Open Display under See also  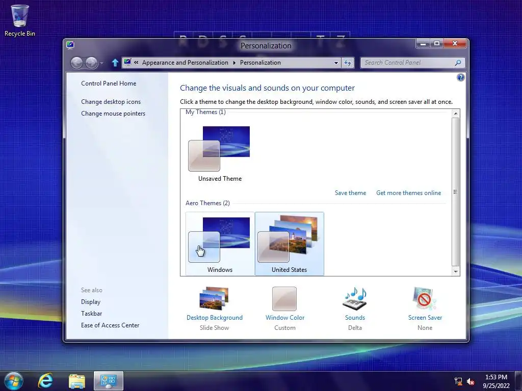pos(91,302)
